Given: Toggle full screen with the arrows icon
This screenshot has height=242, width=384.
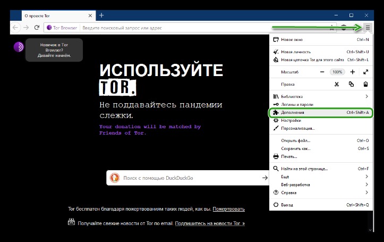Looking at the screenshot, I should coord(365,72).
